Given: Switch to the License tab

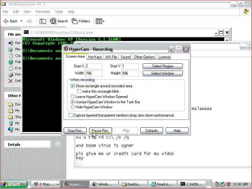Looking at the screenshot, I should pyautogui.click(x=164, y=57).
